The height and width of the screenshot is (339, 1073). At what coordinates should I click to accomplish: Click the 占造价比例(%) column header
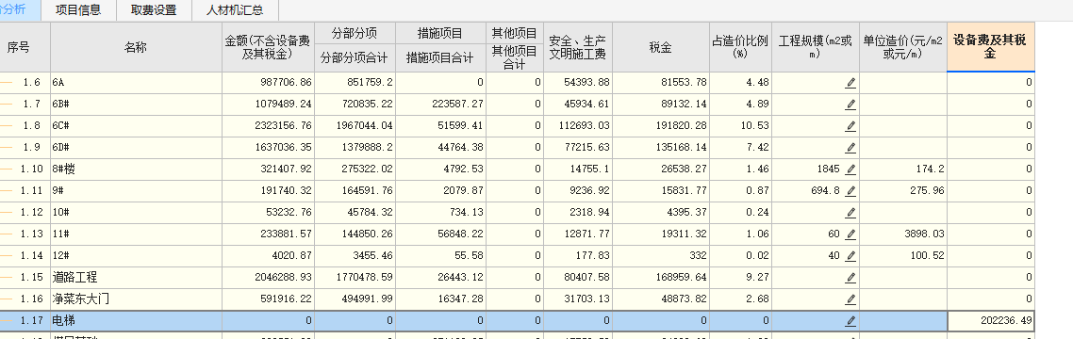(x=740, y=47)
